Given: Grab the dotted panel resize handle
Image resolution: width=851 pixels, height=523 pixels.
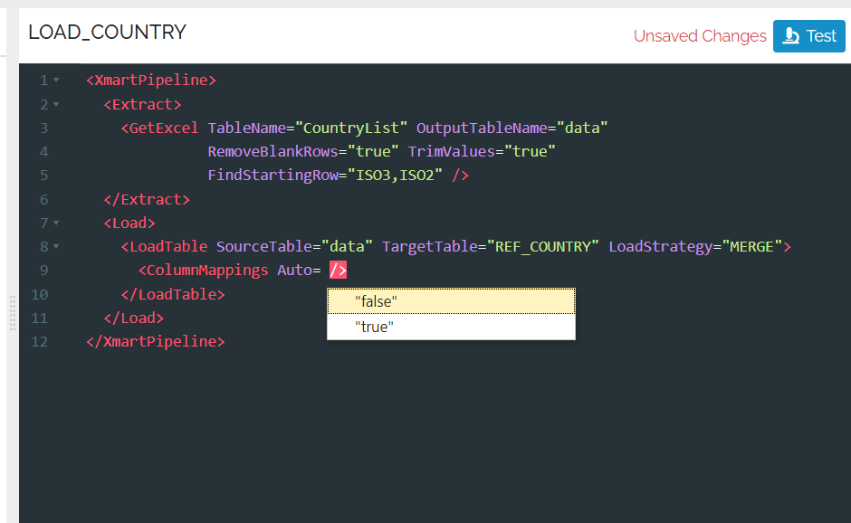Looking at the screenshot, I should [x=13, y=313].
